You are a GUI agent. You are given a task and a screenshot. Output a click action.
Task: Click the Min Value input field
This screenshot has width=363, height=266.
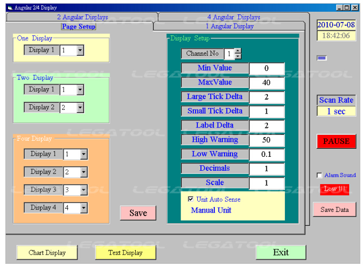pos(266,69)
